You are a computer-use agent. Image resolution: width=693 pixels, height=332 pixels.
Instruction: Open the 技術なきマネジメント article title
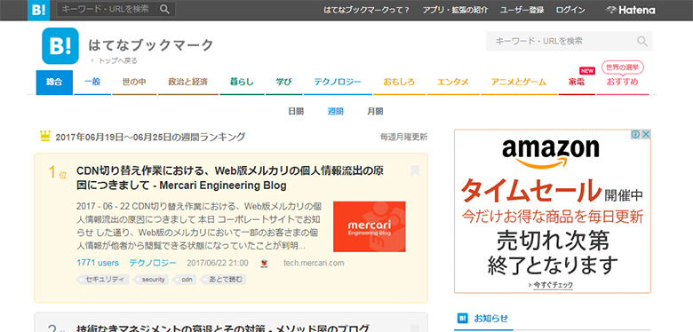point(223,328)
